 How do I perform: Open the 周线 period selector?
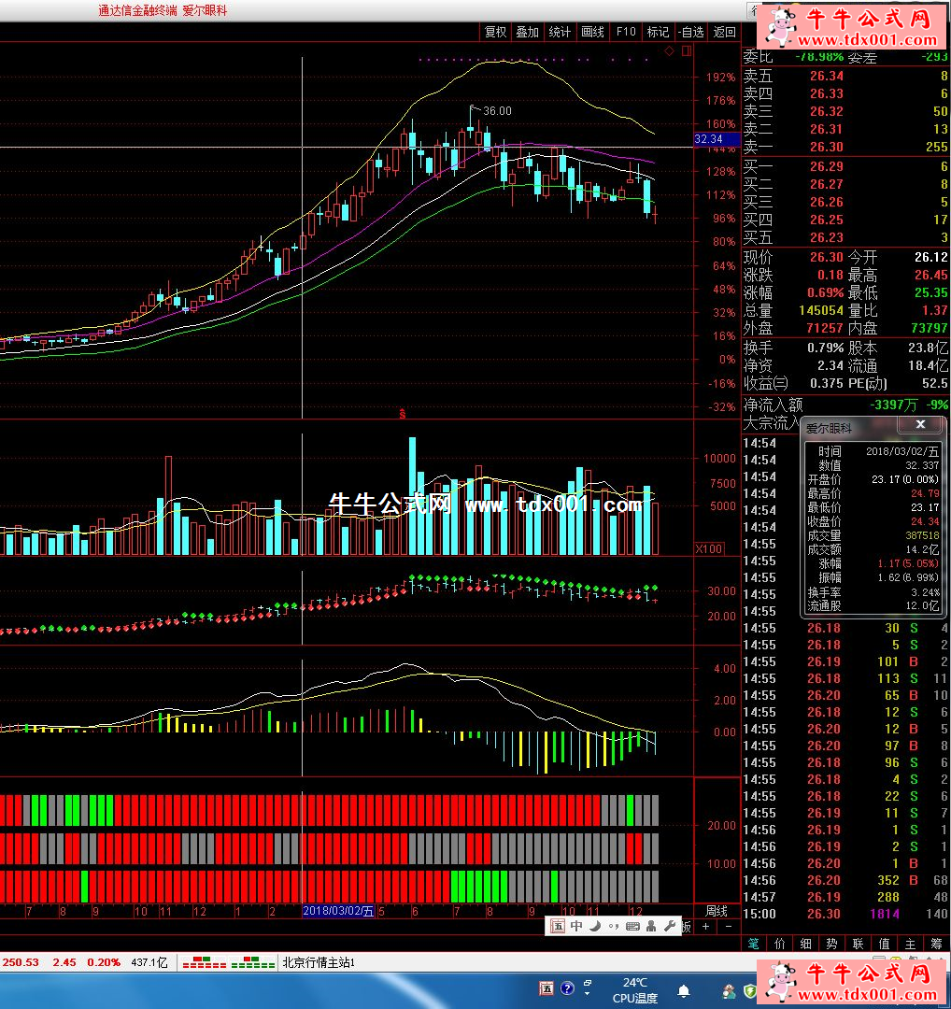coord(717,911)
